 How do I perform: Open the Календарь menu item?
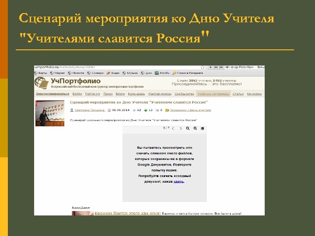(136, 94)
